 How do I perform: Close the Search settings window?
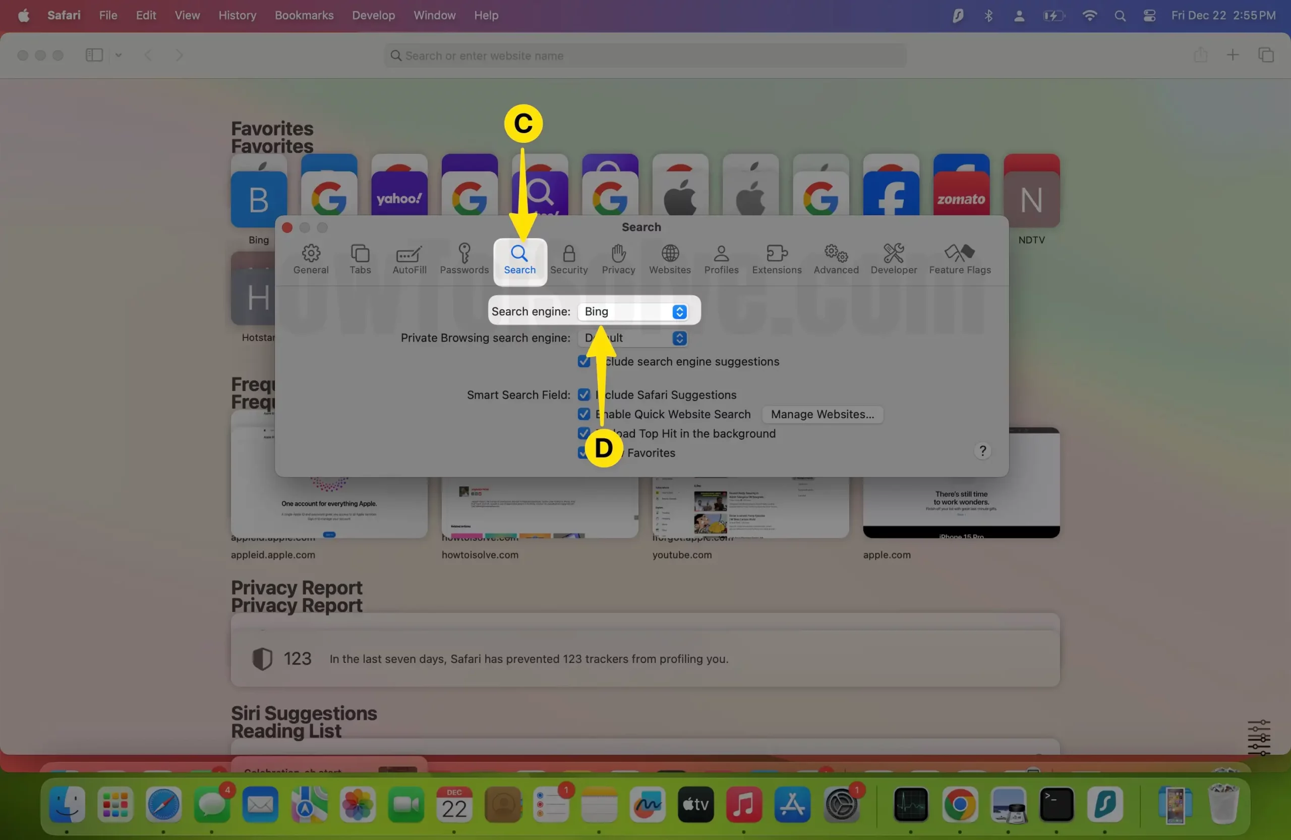287,228
